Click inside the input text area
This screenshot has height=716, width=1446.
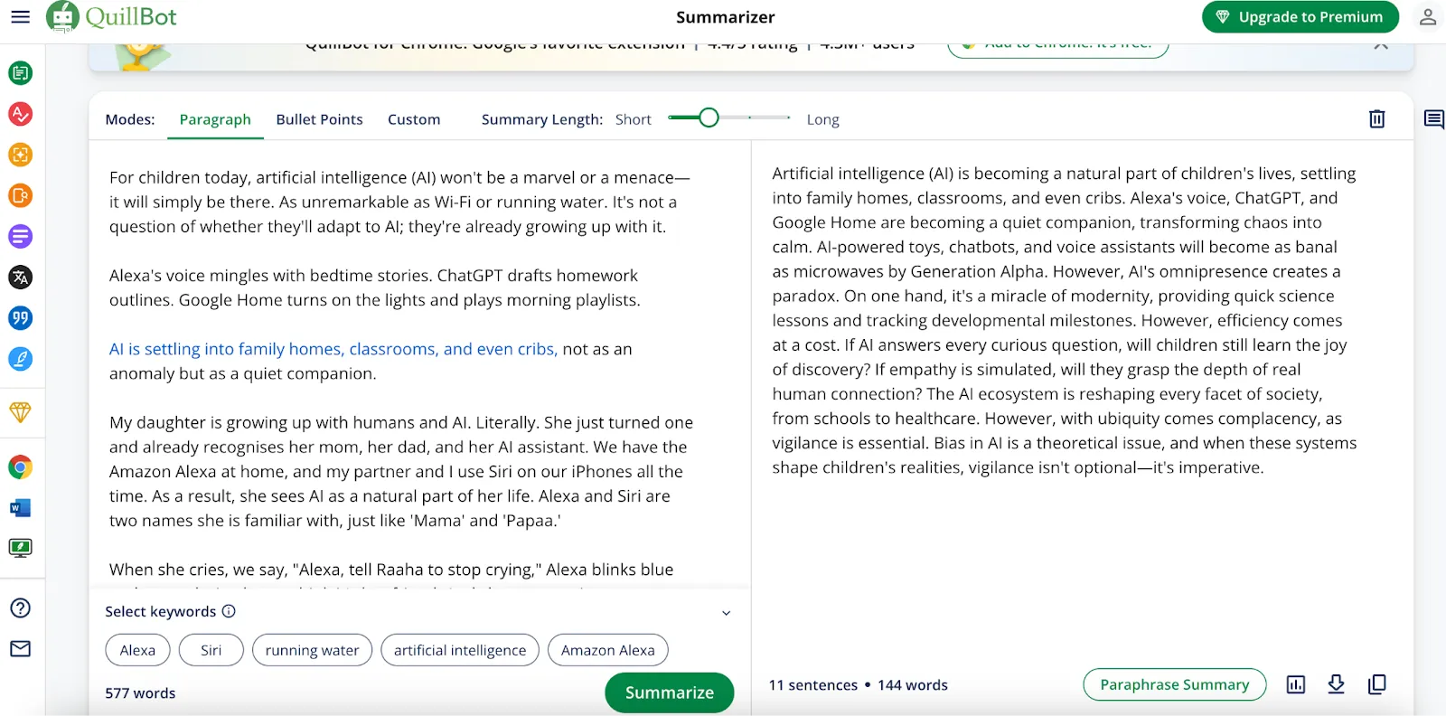pyautogui.click(x=419, y=366)
